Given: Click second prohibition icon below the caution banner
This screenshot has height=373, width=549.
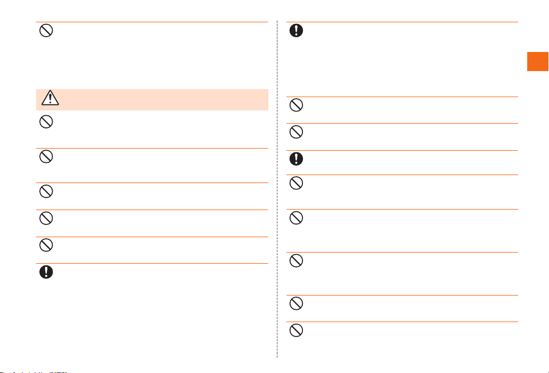Looking at the screenshot, I should (46, 157).
